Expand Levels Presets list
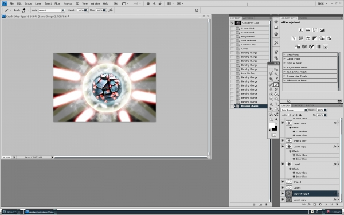344x215 pixels. point(284,54)
